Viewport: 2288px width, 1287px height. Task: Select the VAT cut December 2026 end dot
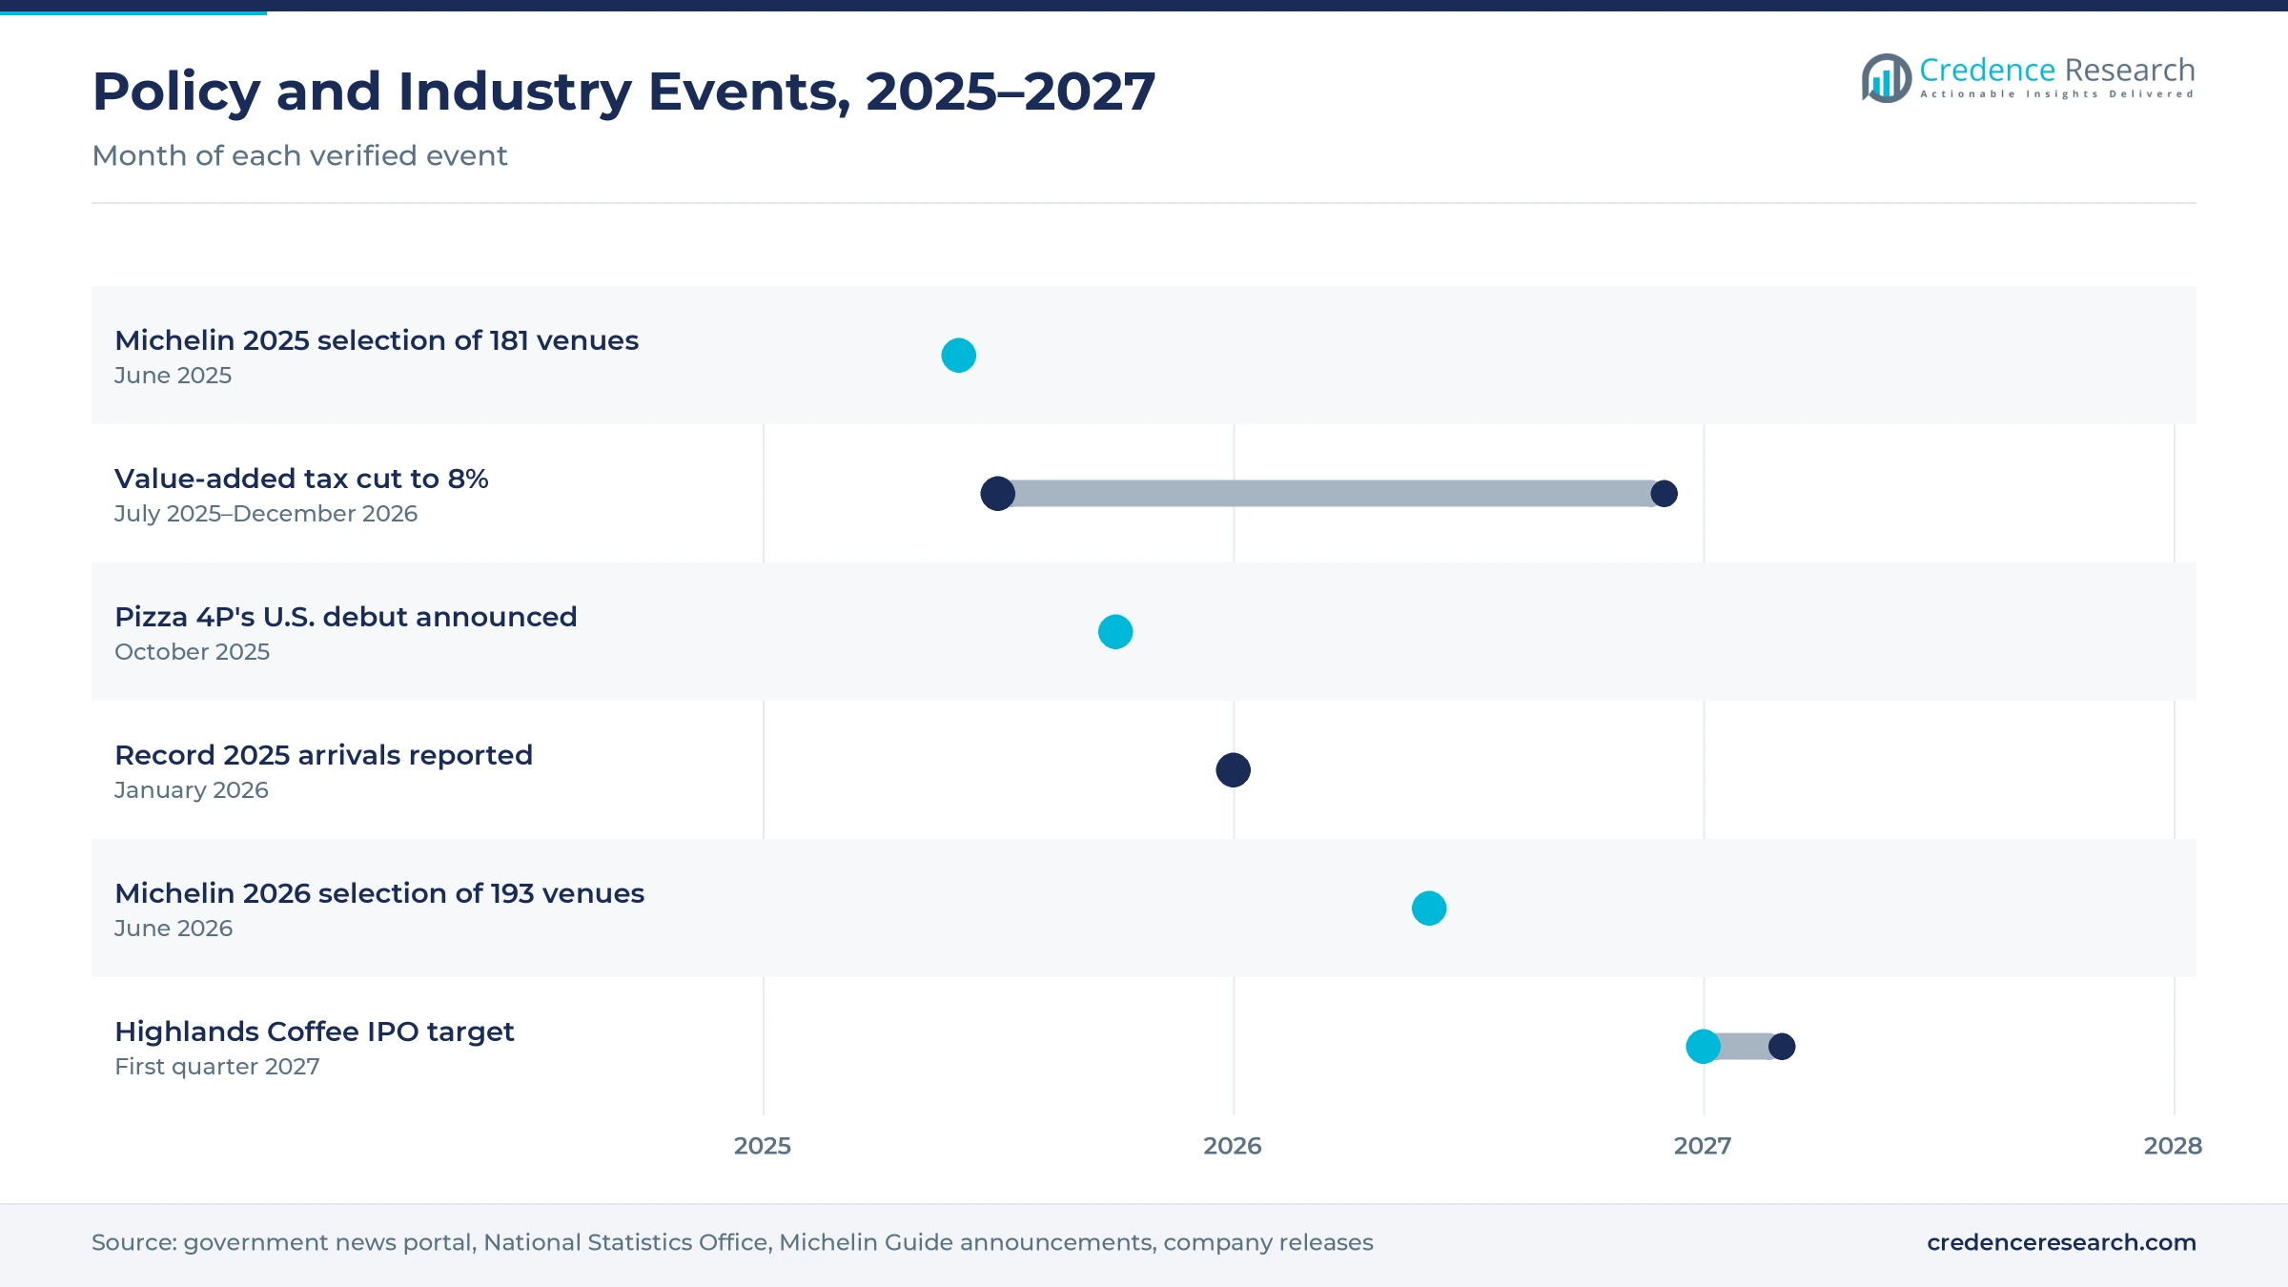[1664, 494]
